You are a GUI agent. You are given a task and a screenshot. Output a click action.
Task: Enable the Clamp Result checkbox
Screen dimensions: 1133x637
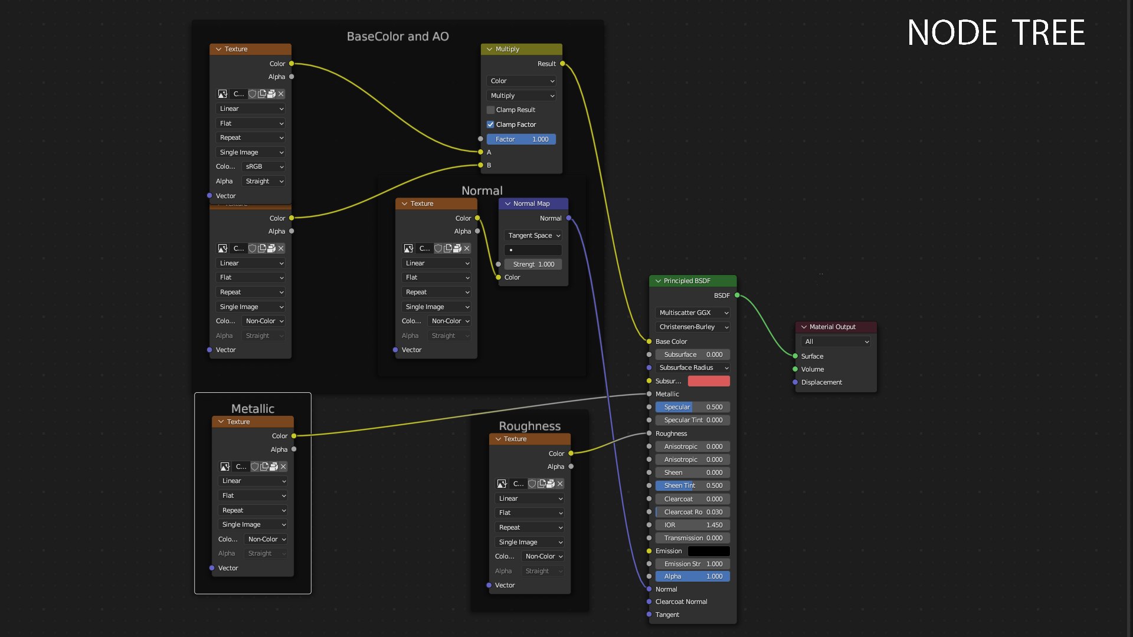490,110
